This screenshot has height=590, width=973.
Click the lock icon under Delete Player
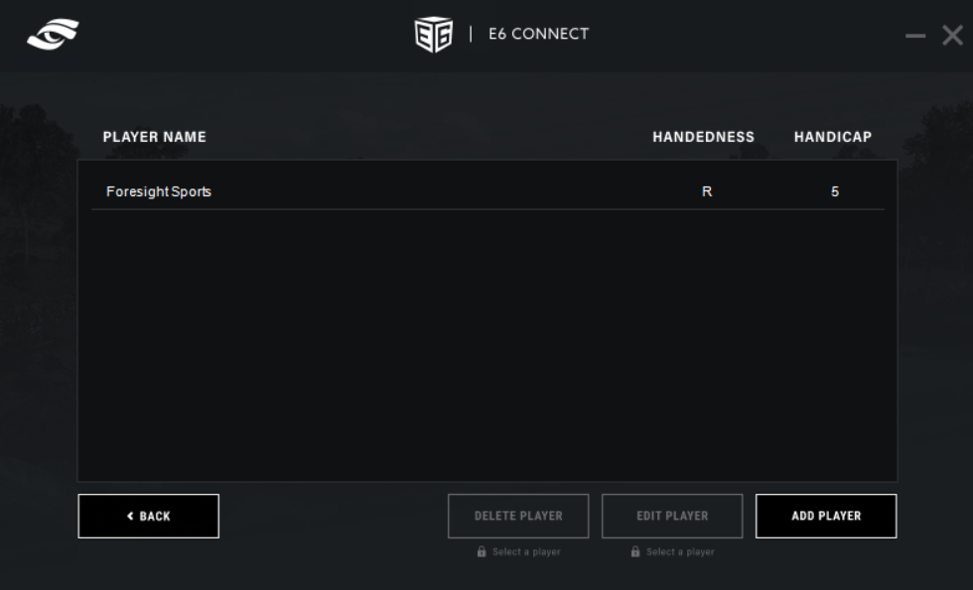pyautogui.click(x=482, y=552)
